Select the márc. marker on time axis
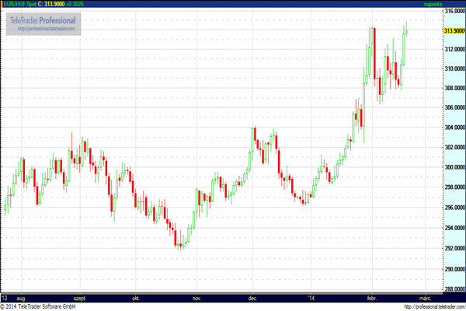This screenshot has height=311, width=466. (425, 298)
